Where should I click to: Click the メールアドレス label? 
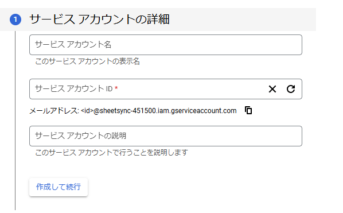click(x=54, y=111)
